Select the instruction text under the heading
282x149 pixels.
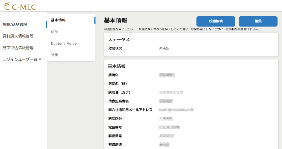[182, 29]
